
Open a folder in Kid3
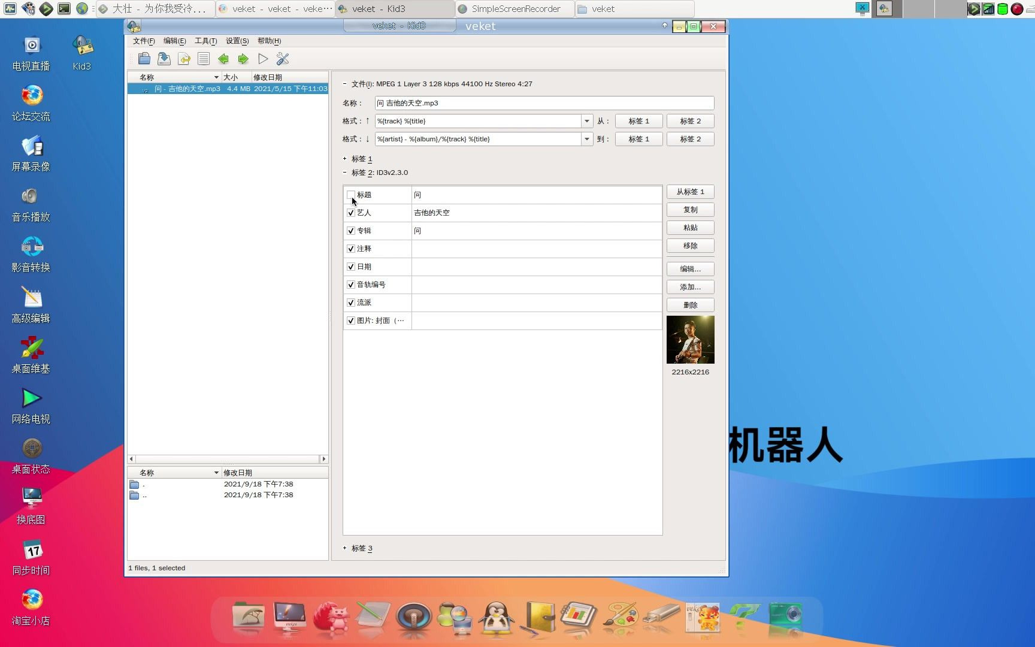tap(144, 58)
